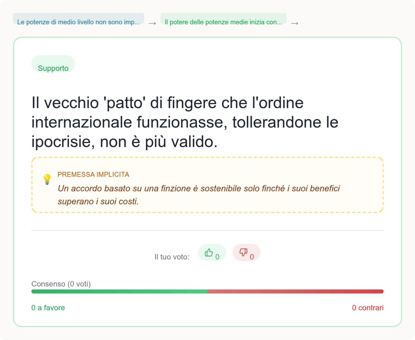Click the 'PREMESSA IMPLICITA' label

93,174
